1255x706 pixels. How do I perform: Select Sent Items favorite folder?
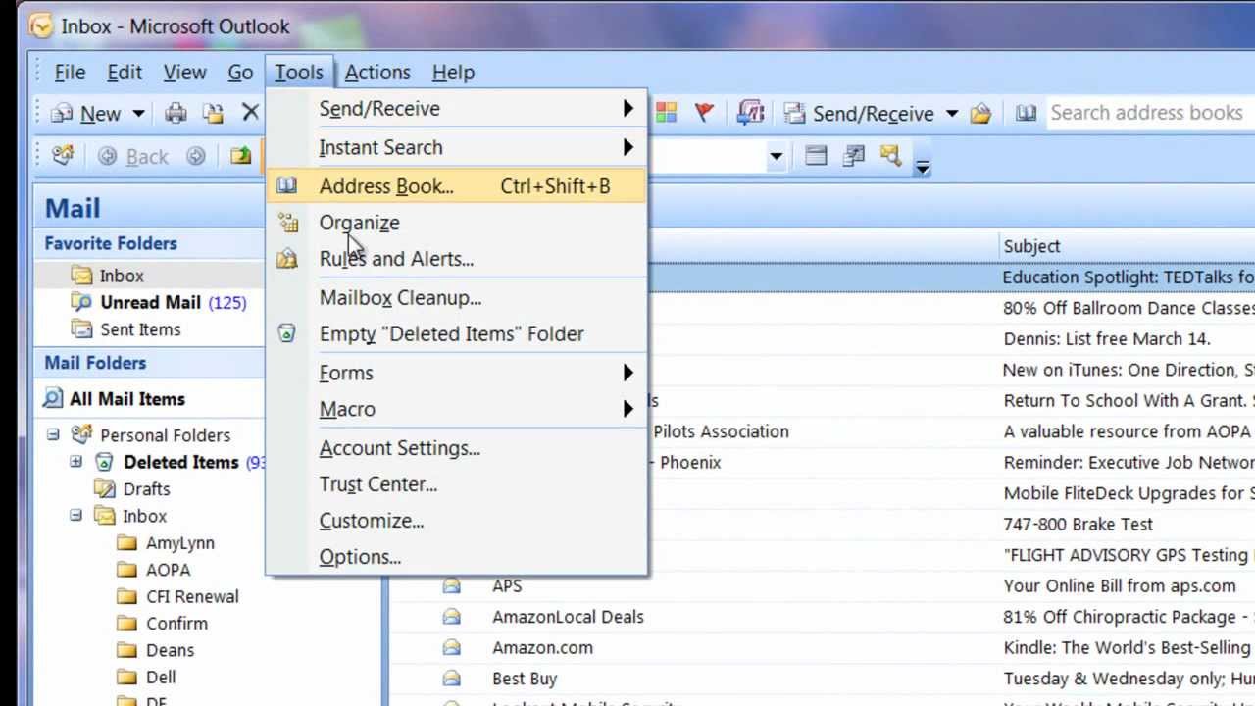coord(140,329)
